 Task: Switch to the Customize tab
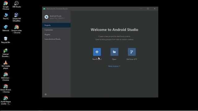56,30
